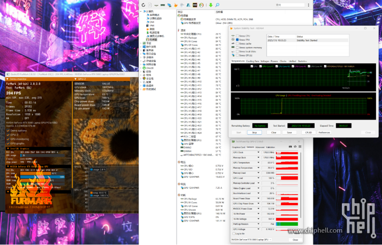Screen dimensions: 382x245
Task: Enable the Stress cache checkbox
Action: click(x=237, y=43)
